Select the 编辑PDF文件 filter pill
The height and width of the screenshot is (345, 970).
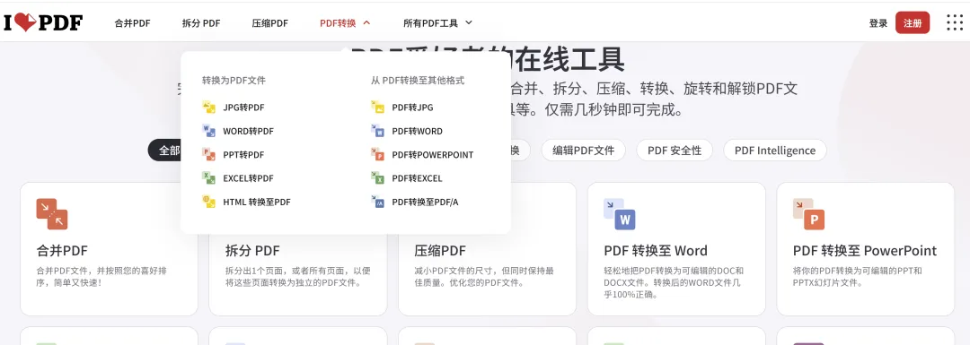pyautogui.click(x=584, y=150)
